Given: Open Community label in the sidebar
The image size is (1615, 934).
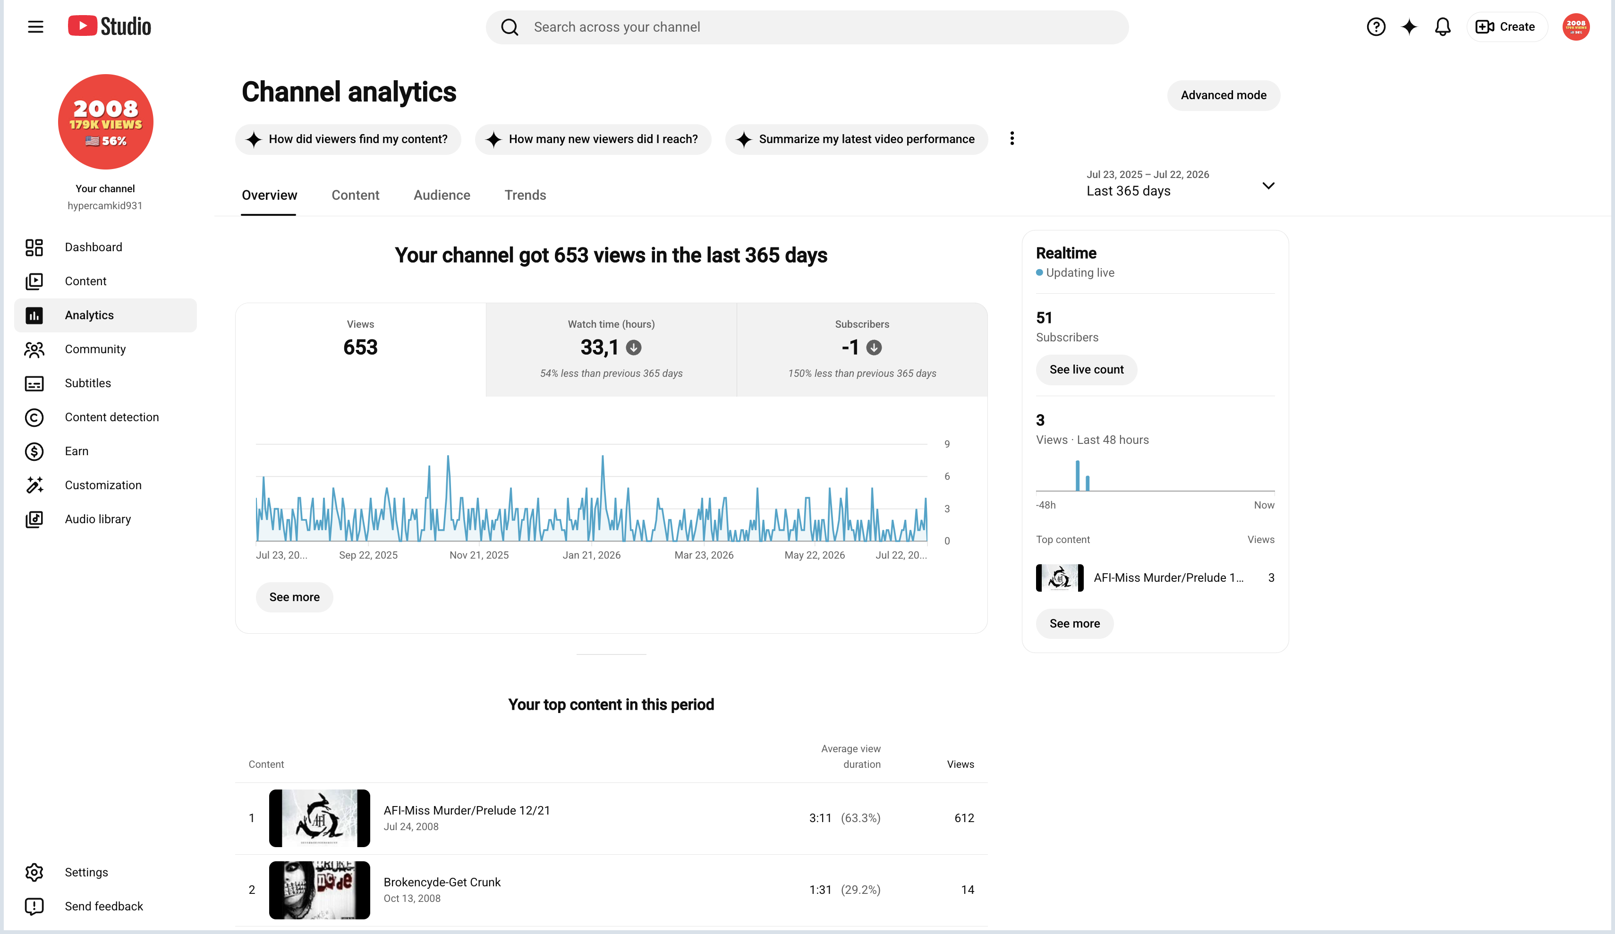Looking at the screenshot, I should [x=95, y=349].
